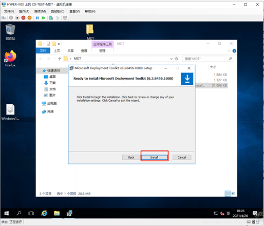Click the File Explorer taskbar icon
This screenshot has height=226, width=264.
click(x=56, y=213)
